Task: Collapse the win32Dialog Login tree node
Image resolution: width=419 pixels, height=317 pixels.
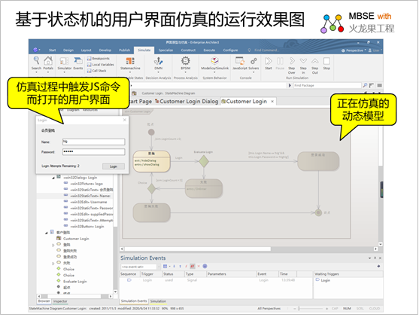Action: [53, 178]
